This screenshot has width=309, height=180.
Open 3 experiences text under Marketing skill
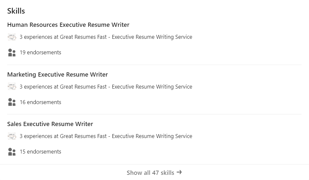(x=106, y=87)
